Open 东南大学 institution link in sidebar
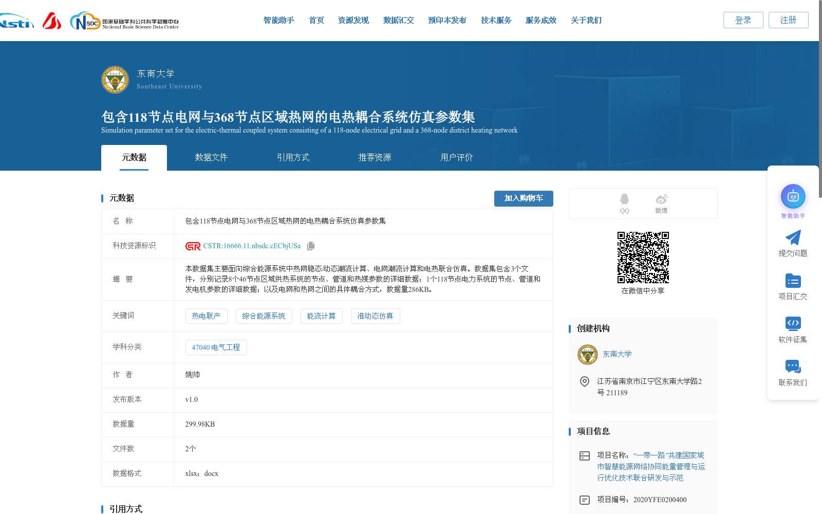822x514 pixels. click(617, 354)
